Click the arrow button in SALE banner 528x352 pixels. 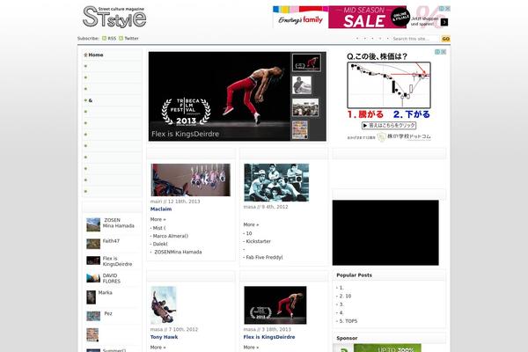(444, 22)
